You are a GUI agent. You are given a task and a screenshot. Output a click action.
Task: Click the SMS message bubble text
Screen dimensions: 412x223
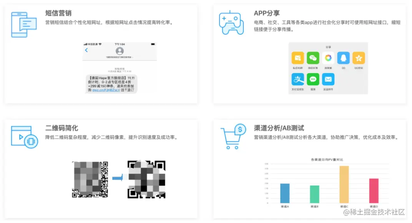click(111, 84)
